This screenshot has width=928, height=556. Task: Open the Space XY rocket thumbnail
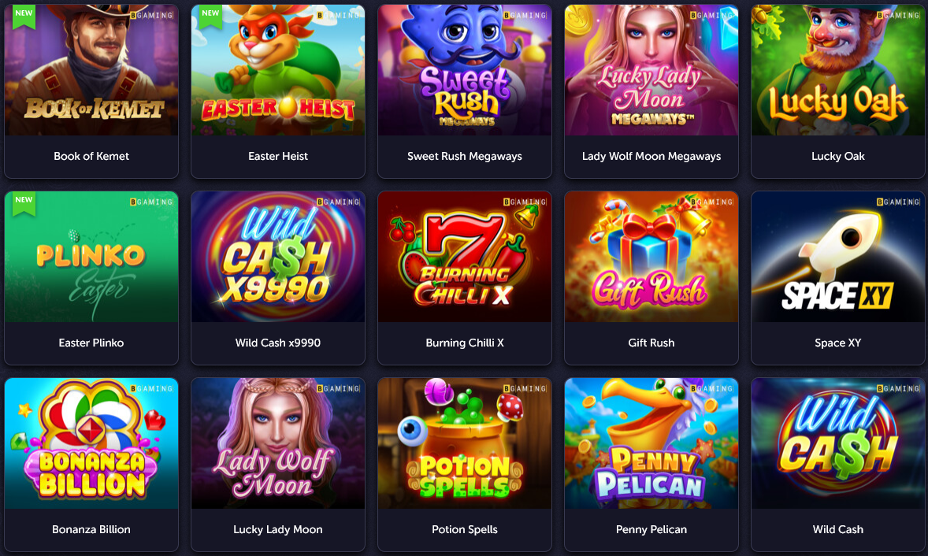click(837, 257)
